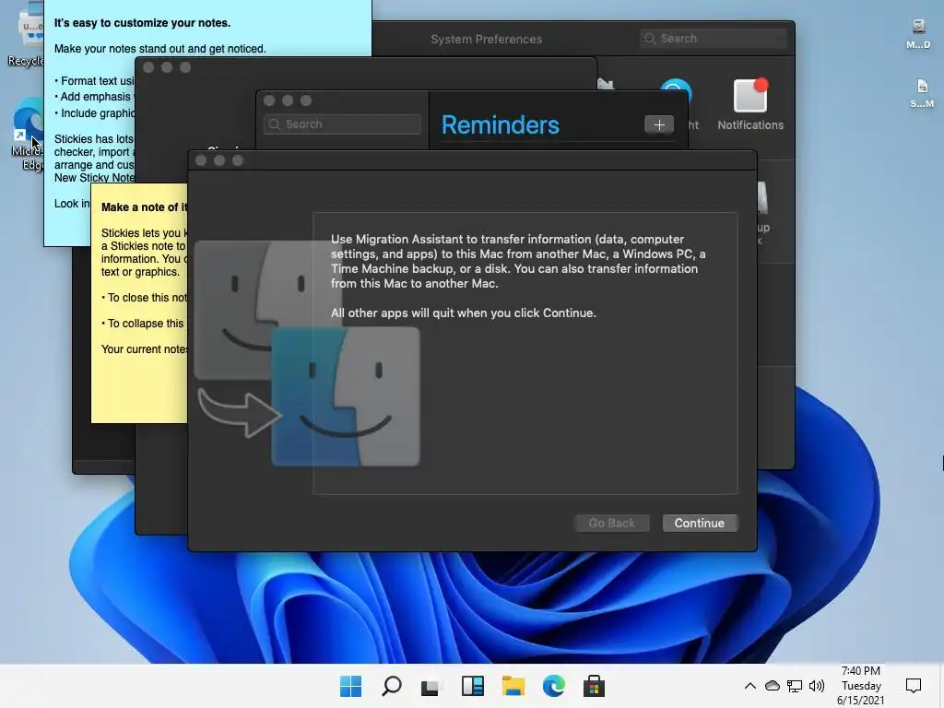Close the Migration Assistant window
Image resolution: width=944 pixels, height=708 pixels.
click(201, 160)
